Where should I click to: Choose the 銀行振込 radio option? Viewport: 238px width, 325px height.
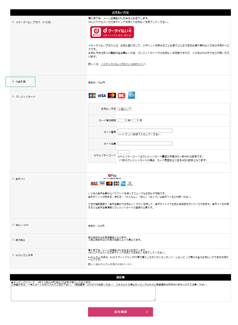click(13, 240)
